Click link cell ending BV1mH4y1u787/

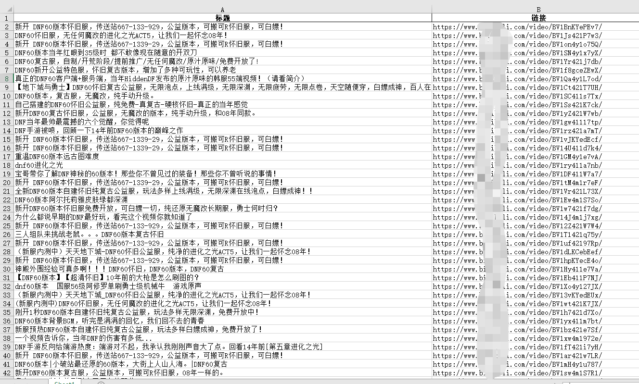pyautogui.click(x=535, y=364)
